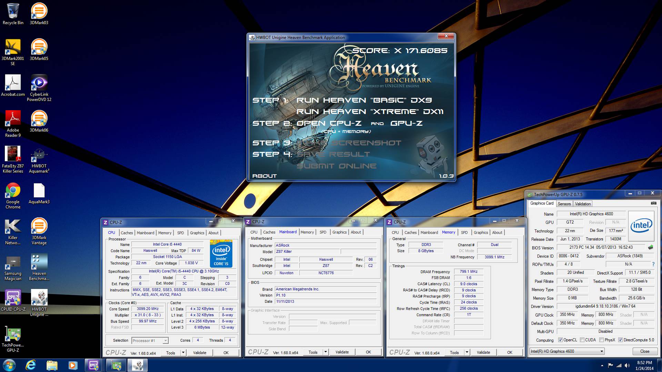Toggle DirectCompute 5.0 checkbox

[620, 340]
